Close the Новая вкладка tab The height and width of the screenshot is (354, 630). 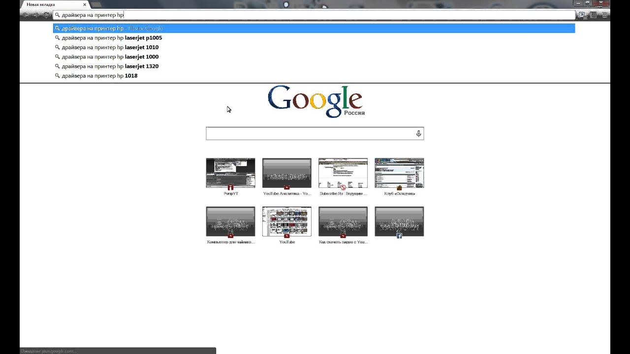(x=85, y=4)
